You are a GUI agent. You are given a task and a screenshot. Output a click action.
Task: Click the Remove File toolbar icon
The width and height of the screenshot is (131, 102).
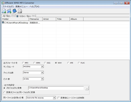[x=20, y=11]
